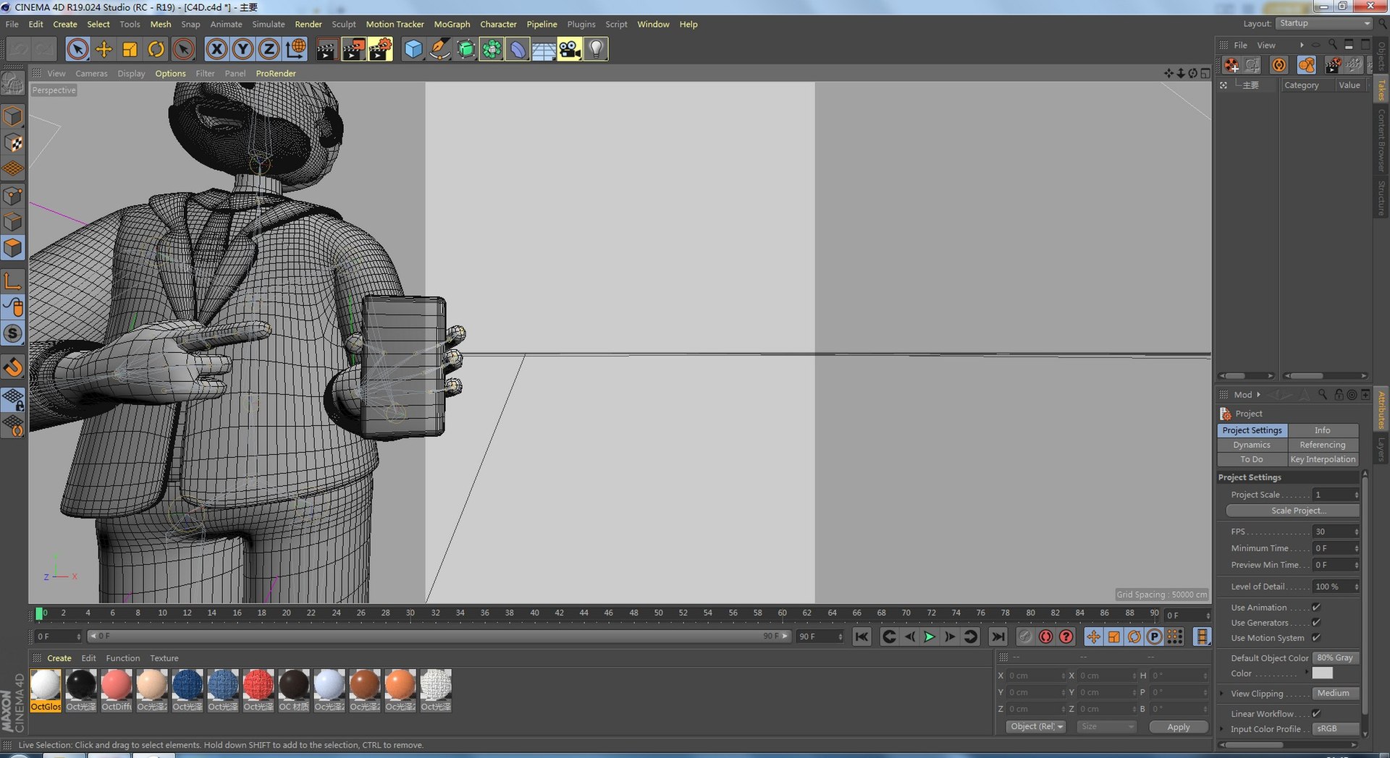Click the Render View clapperboard icon

[x=327, y=49]
